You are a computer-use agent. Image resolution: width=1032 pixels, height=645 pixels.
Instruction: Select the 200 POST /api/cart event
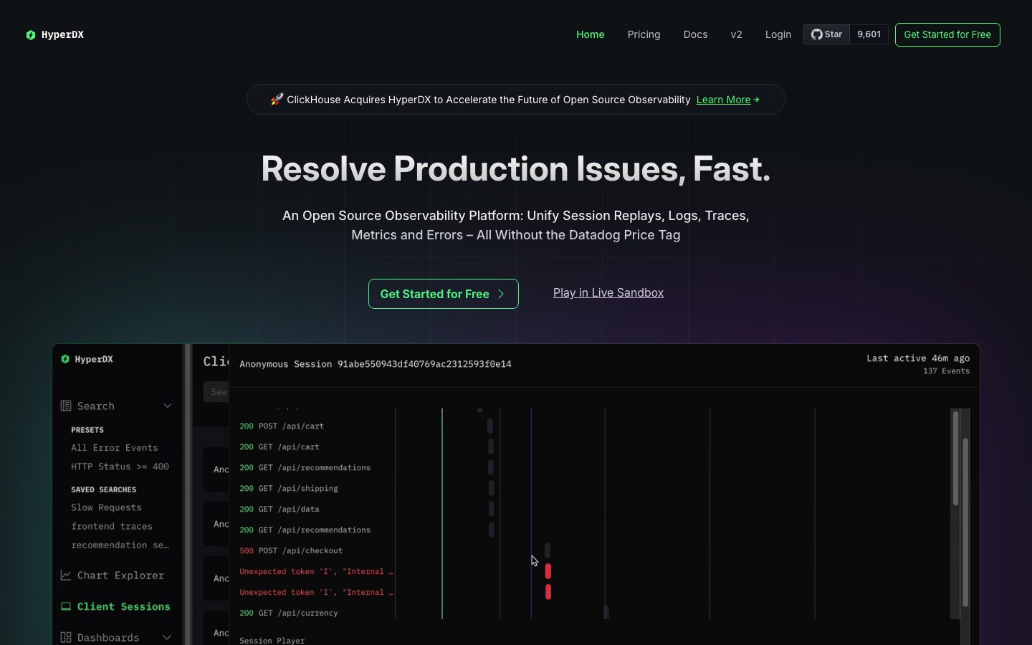pyautogui.click(x=282, y=426)
